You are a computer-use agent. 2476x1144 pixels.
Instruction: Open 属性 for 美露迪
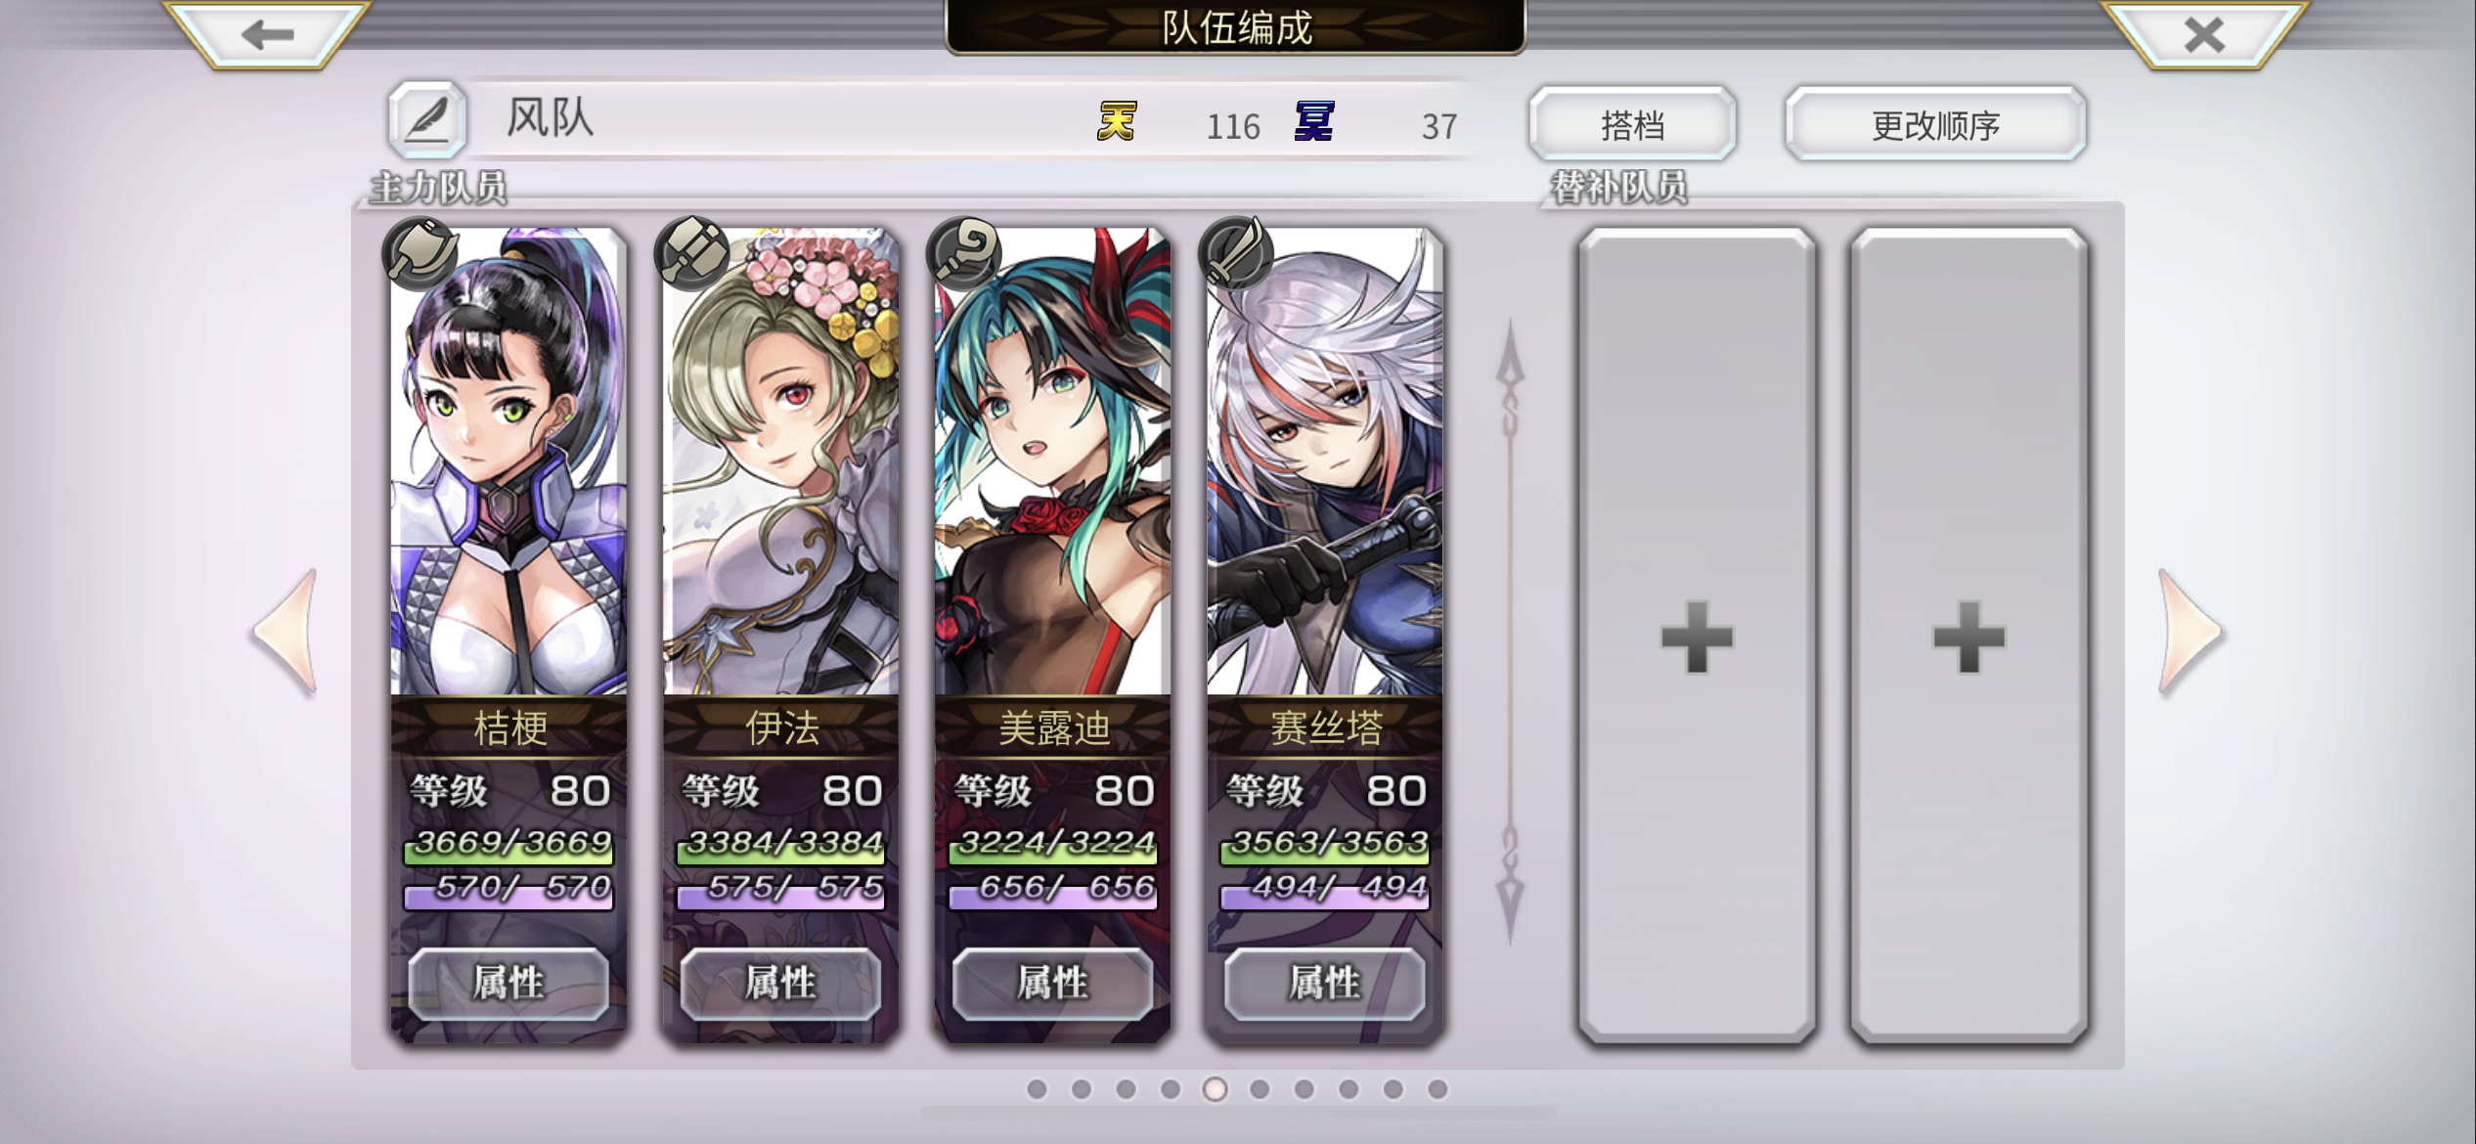(x=1052, y=984)
